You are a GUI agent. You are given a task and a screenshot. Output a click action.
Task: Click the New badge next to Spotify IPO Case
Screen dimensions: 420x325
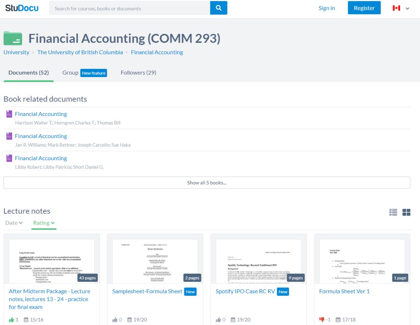point(283,292)
